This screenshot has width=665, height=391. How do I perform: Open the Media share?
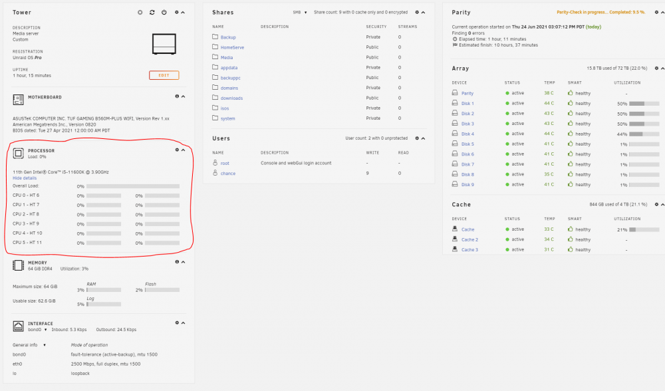tap(227, 58)
